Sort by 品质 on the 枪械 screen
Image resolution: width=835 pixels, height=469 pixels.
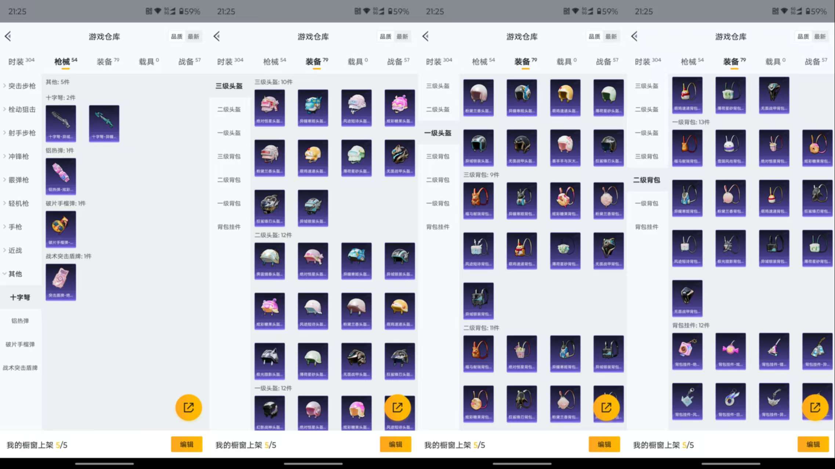(177, 36)
